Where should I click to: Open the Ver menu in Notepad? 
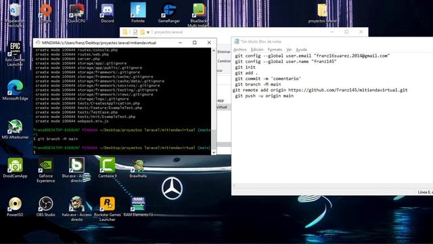coord(289,49)
